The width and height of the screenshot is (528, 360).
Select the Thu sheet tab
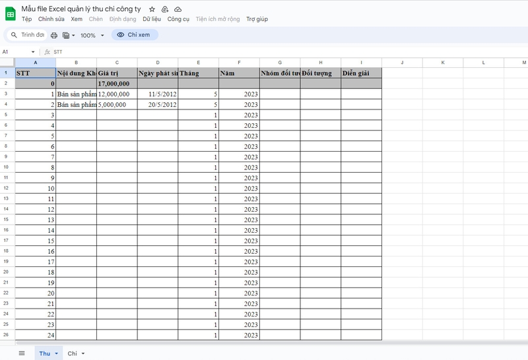pyautogui.click(x=44, y=353)
